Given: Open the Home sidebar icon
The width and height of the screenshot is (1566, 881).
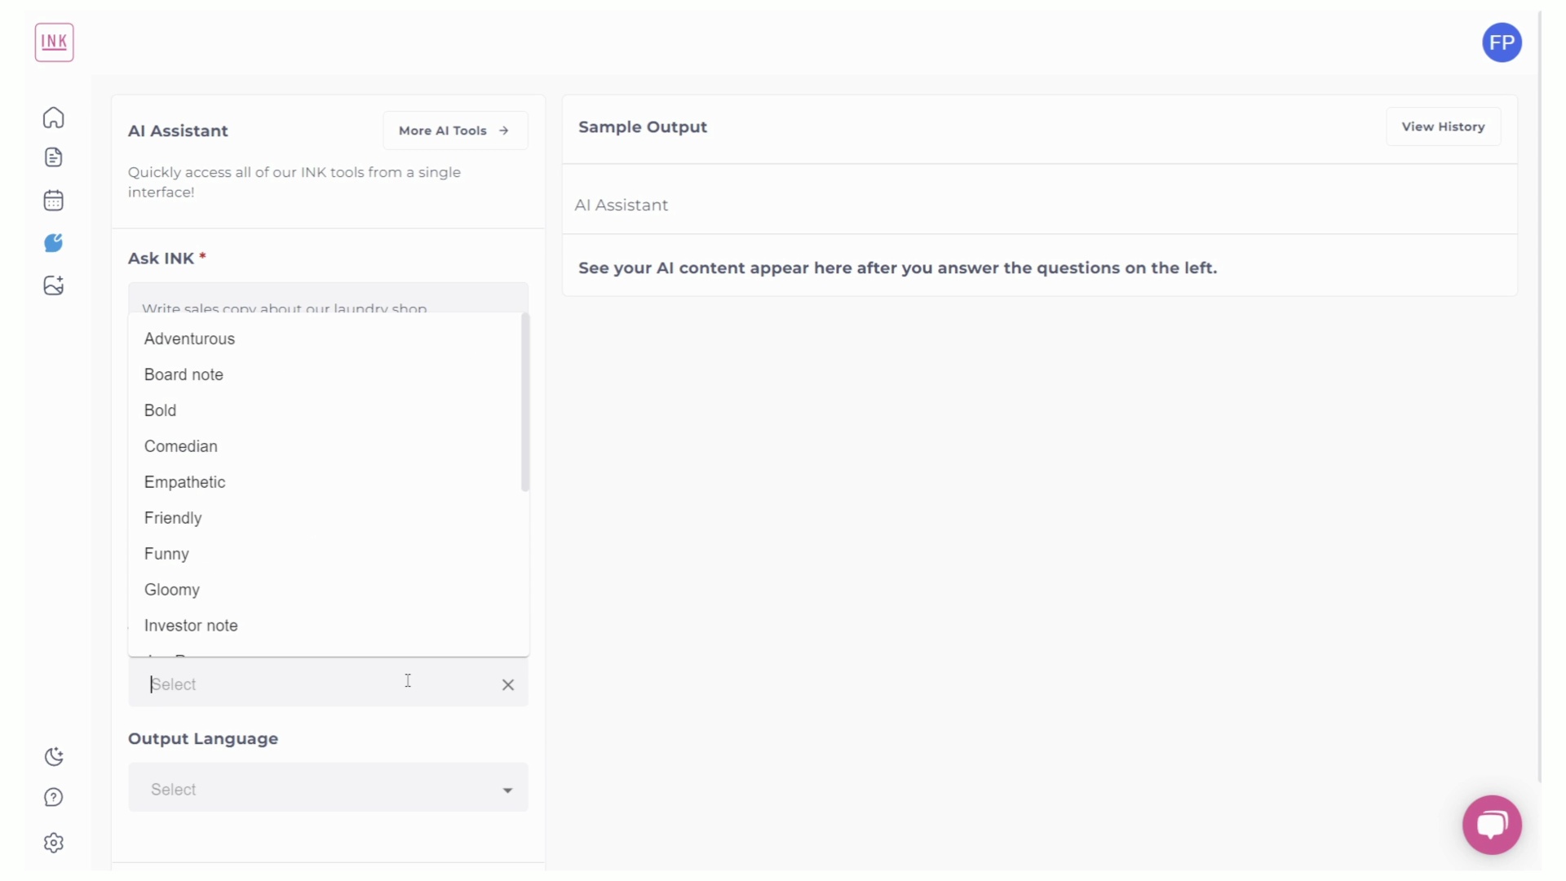Looking at the screenshot, I should click(x=53, y=117).
